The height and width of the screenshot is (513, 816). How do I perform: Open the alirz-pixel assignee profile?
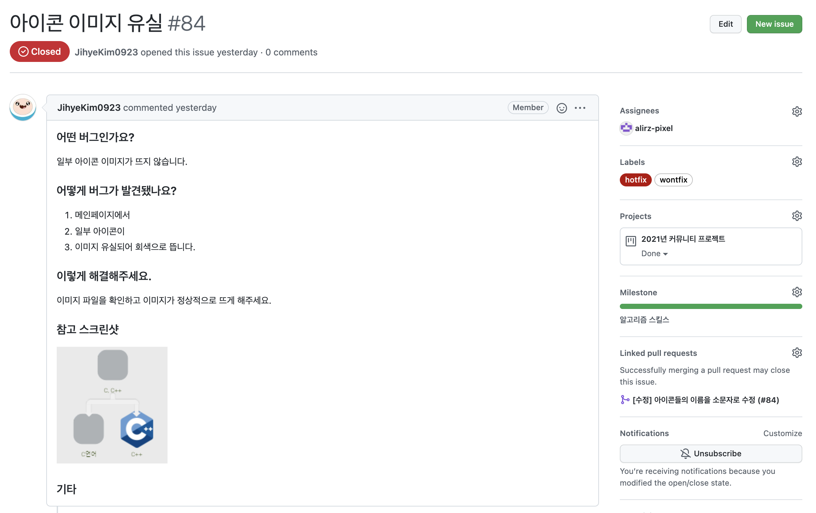(x=654, y=128)
